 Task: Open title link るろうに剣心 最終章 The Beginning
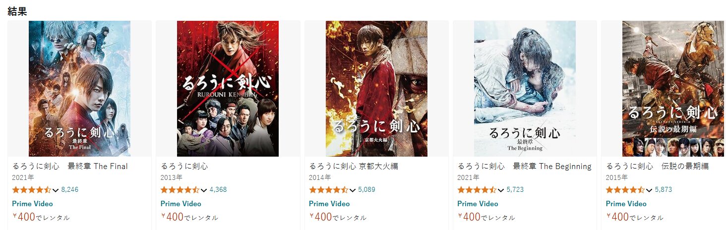click(x=524, y=166)
